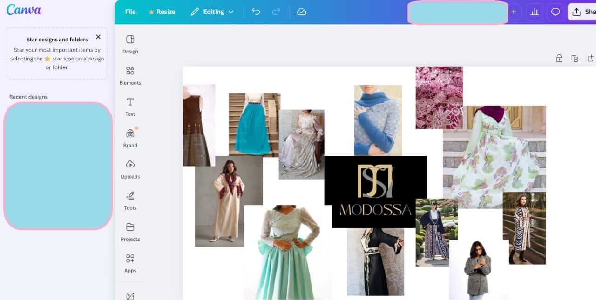Screen dimensions: 596x300
Task: Click the cloud save status icon
Action: coord(301,12)
